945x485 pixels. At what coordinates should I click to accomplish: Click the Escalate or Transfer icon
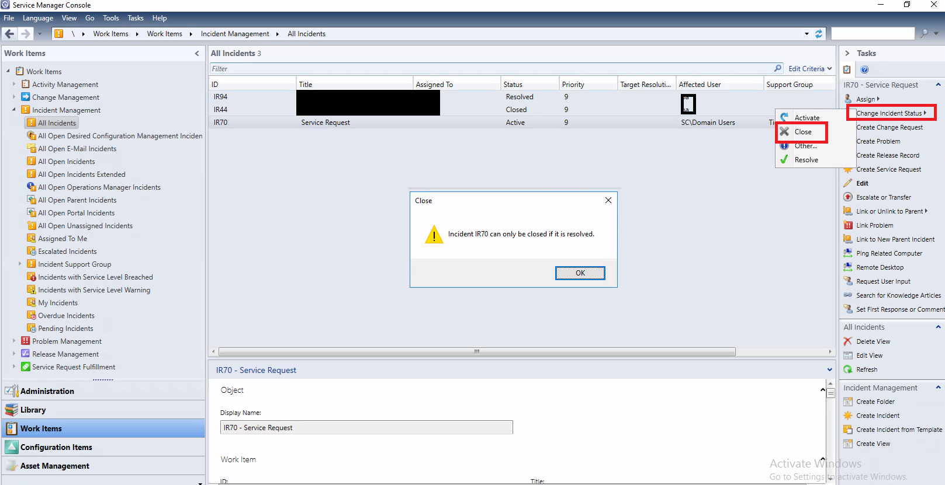pyautogui.click(x=848, y=197)
